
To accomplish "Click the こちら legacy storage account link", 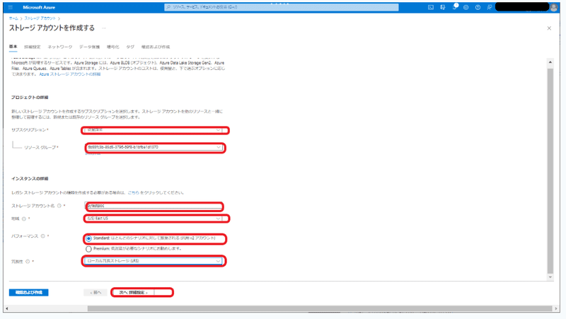I will (133, 192).
